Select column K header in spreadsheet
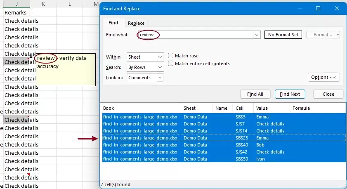Image resolution: width=347 pixels, height=189 pixels. pyautogui.click(x=43, y=4)
